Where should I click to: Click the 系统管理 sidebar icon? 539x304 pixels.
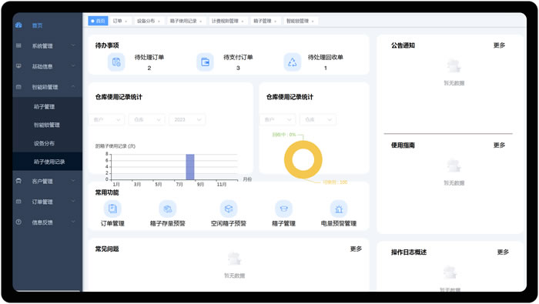pos(18,45)
